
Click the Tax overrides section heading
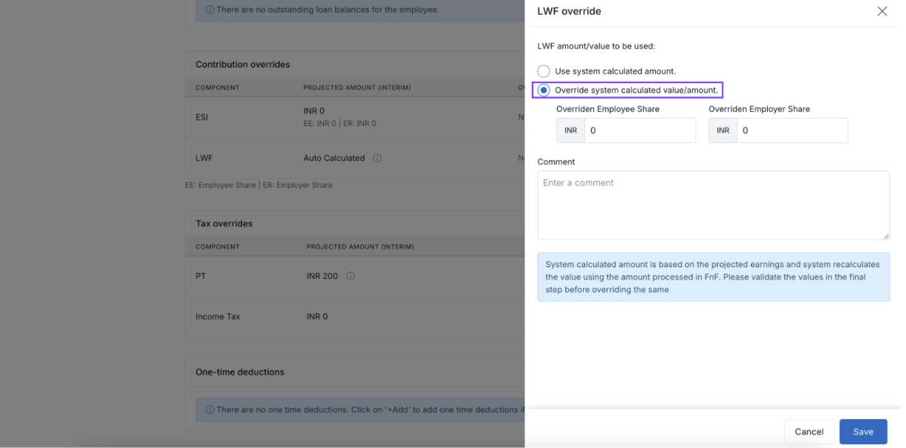[x=224, y=223]
